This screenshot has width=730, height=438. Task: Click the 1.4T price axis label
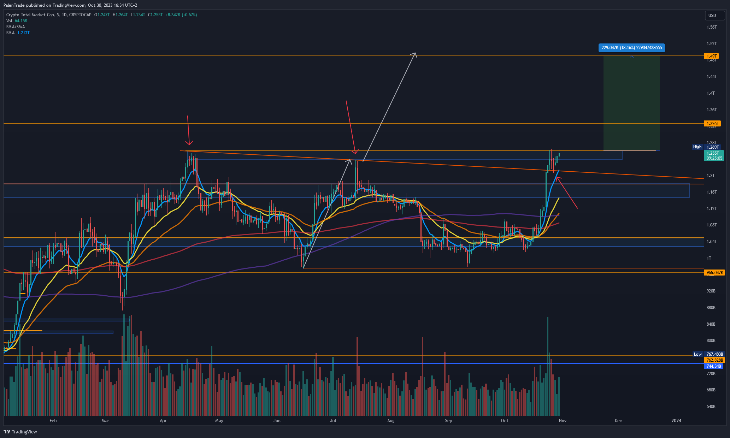tap(711, 93)
